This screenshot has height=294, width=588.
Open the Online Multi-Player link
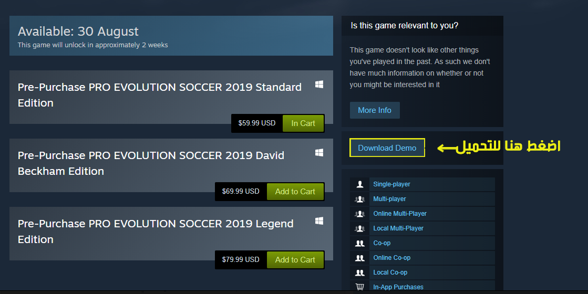(400, 214)
